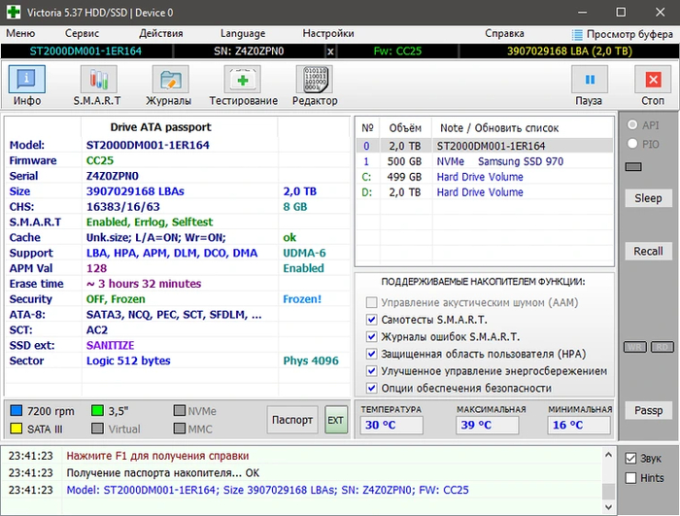680x516 pixels.
Task: Open the Действия menu
Action: click(161, 33)
